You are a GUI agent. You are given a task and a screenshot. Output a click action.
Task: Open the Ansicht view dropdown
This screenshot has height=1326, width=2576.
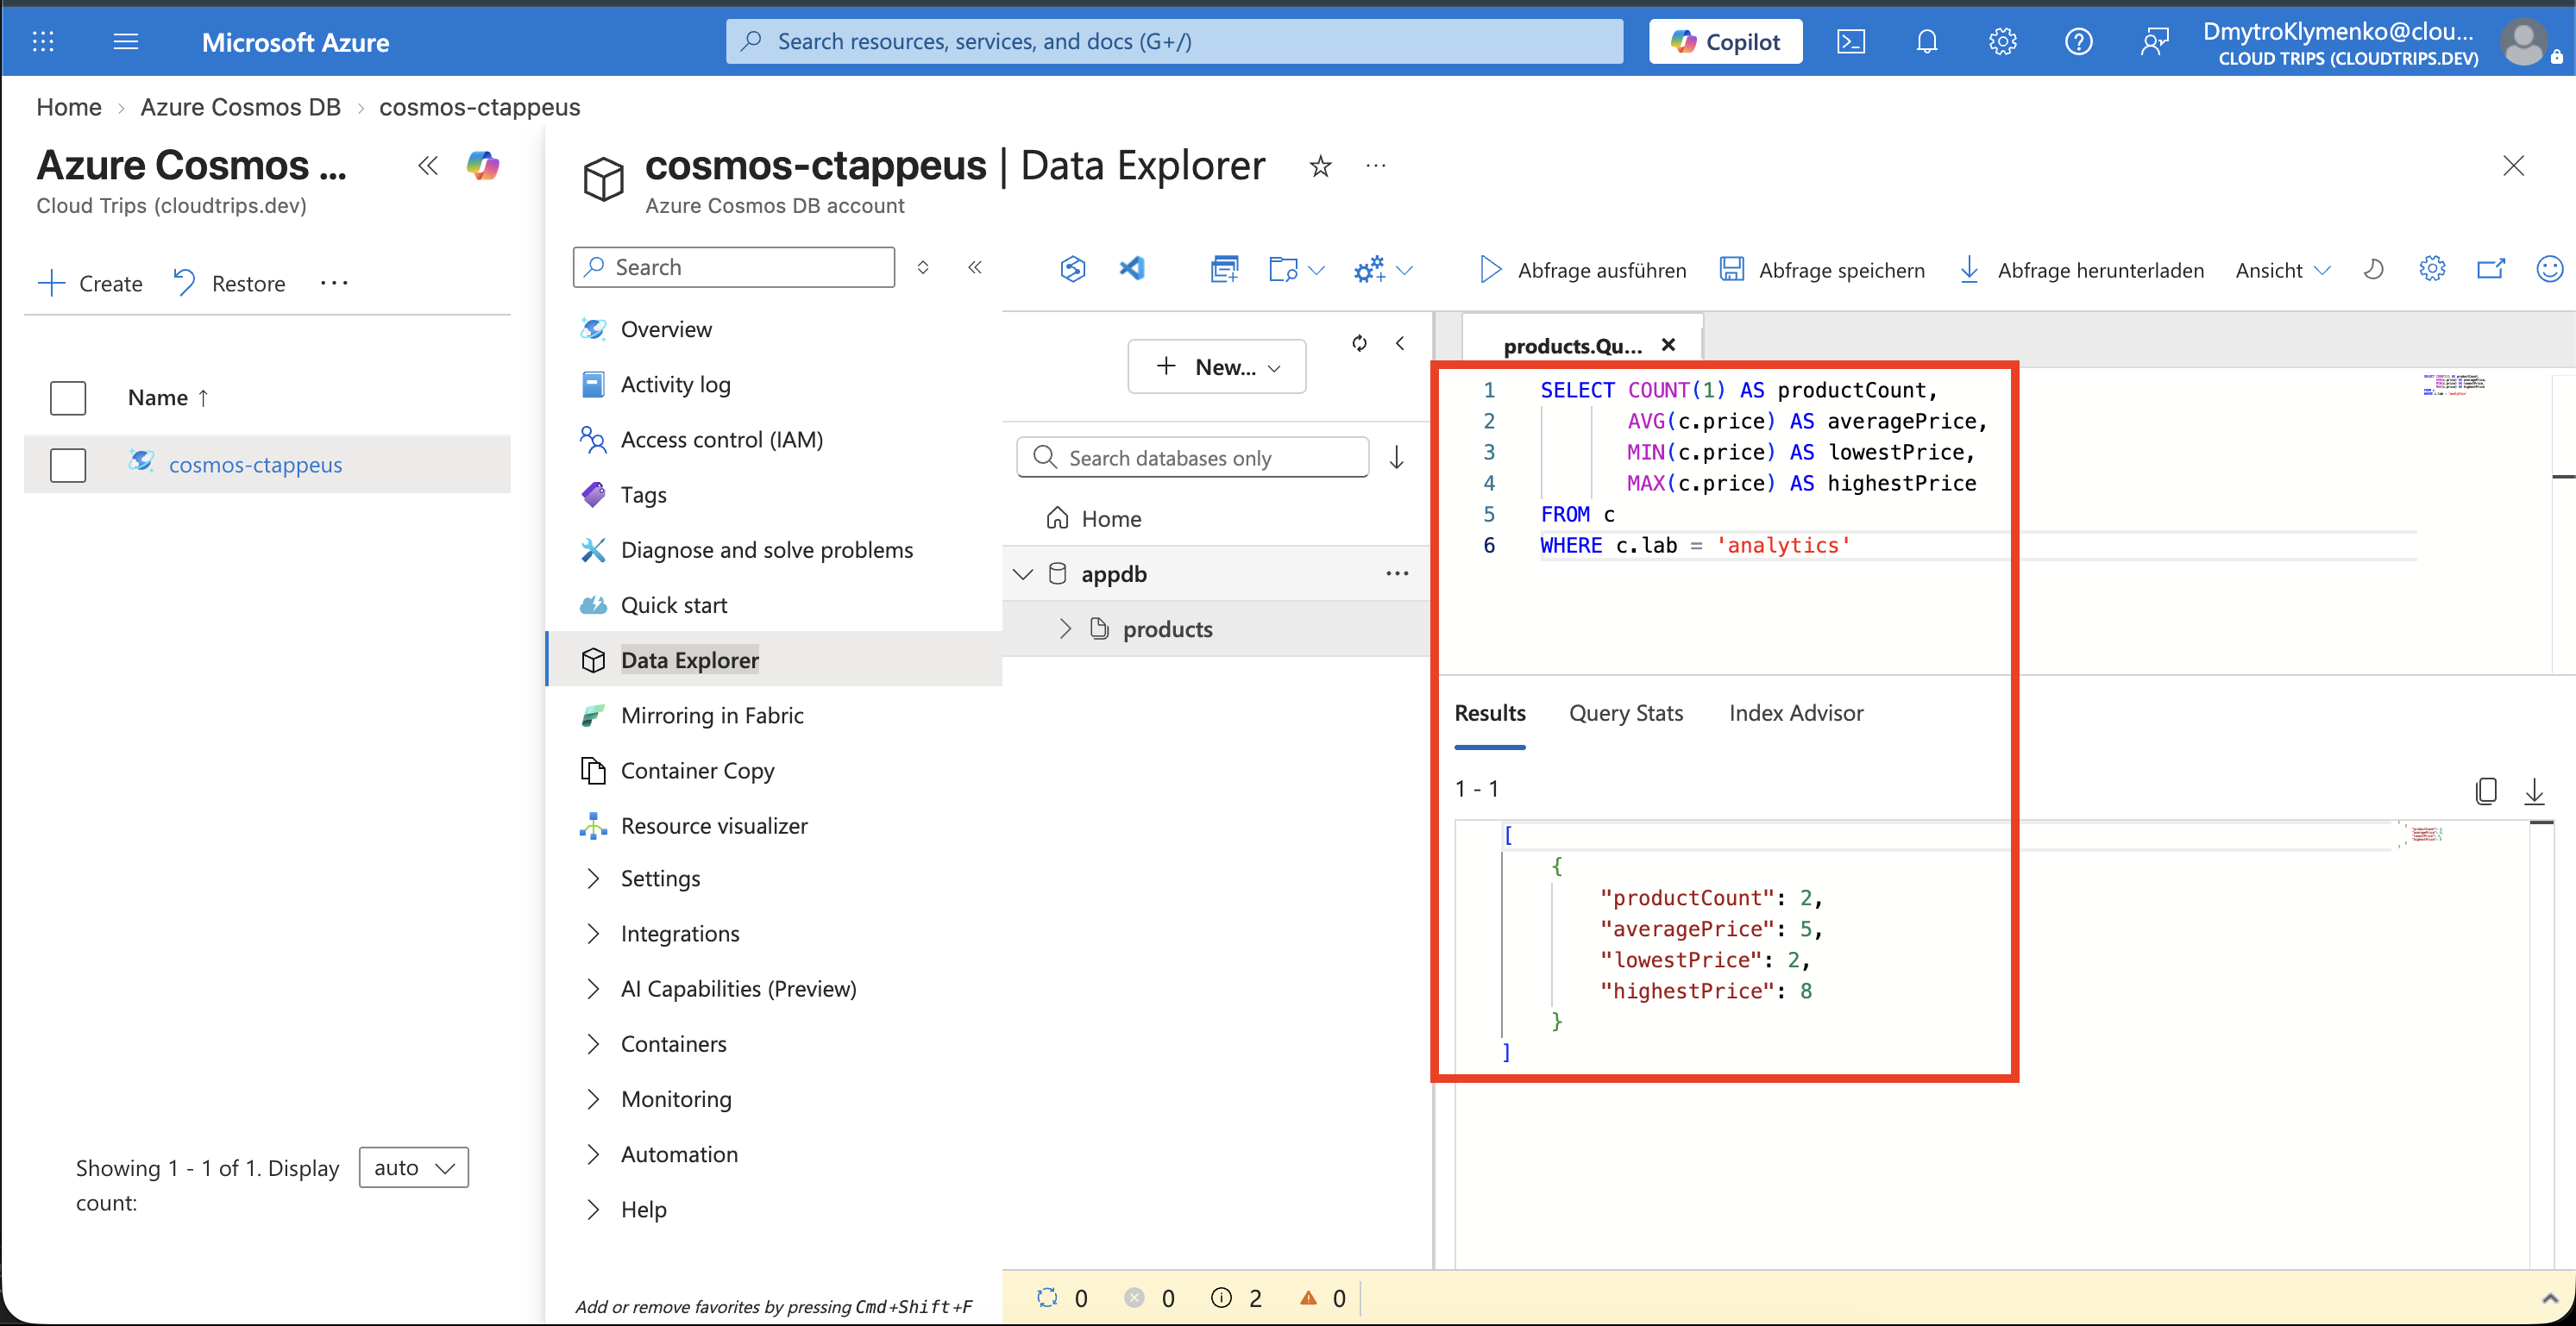click(x=2283, y=270)
